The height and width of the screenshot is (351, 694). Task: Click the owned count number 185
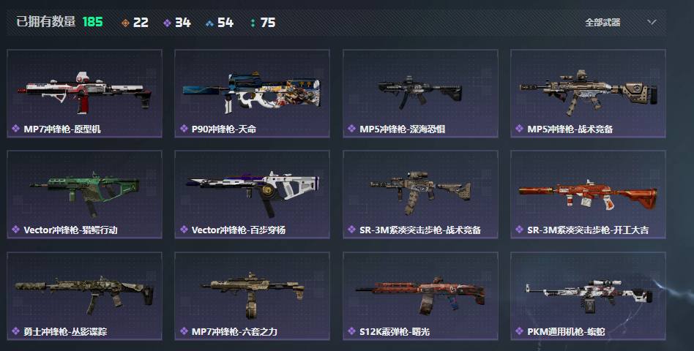92,22
